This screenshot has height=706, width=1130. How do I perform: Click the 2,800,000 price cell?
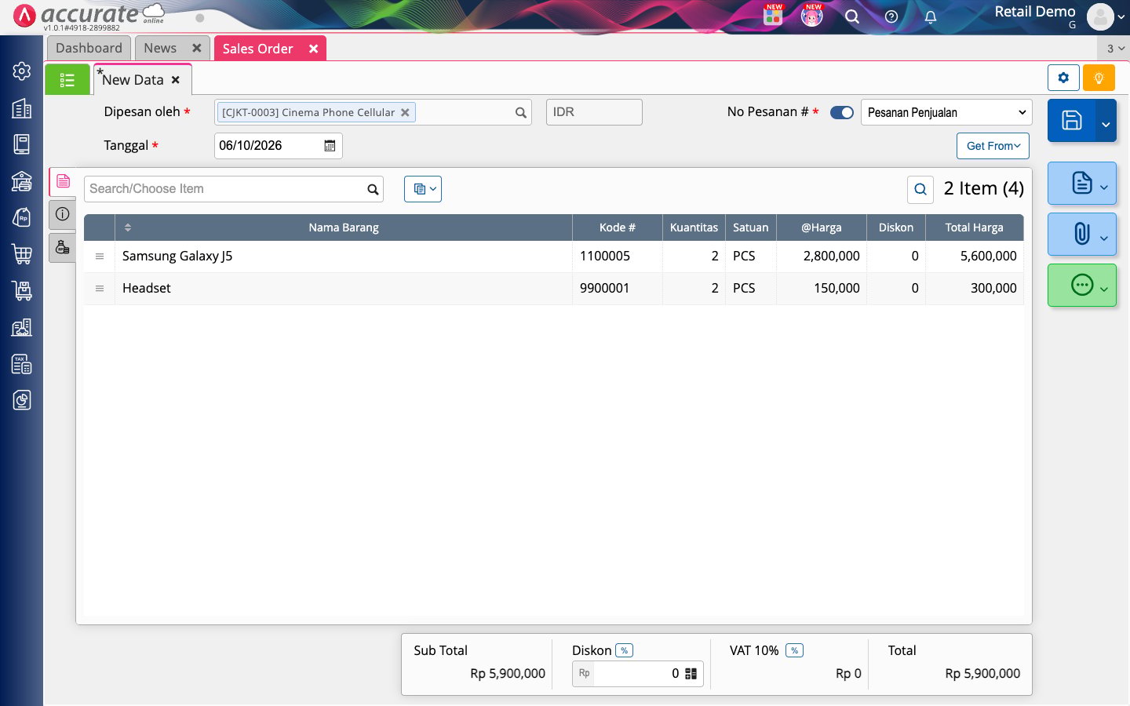pyautogui.click(x=822, y=257)
